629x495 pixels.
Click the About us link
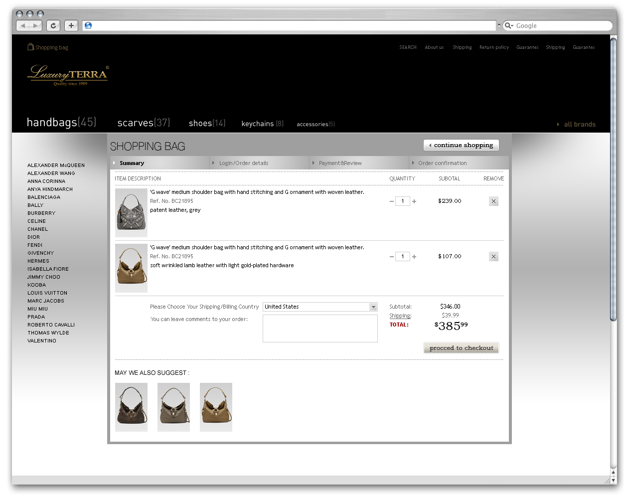(x=434, y=47)
